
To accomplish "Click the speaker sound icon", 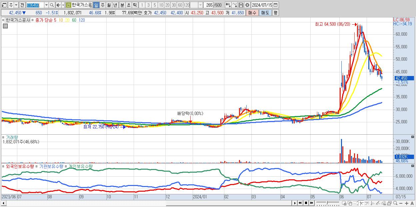I will 58,5.
